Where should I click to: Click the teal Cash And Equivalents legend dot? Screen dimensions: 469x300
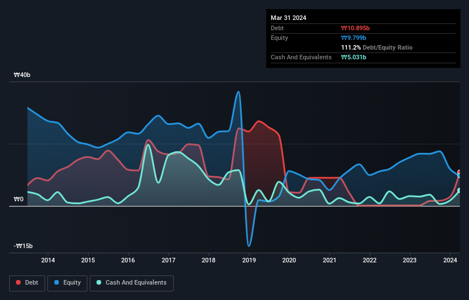[99, 282]
